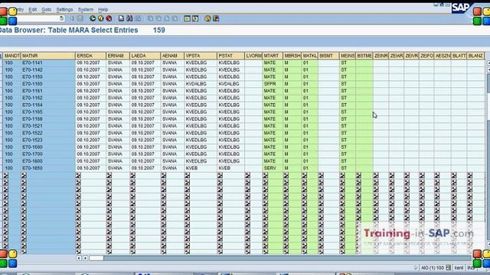This screenshot has height=275, width=490.
Task: Click the Customize Local Layout icon
Action: pyautogui.click(x=216, y=18)
